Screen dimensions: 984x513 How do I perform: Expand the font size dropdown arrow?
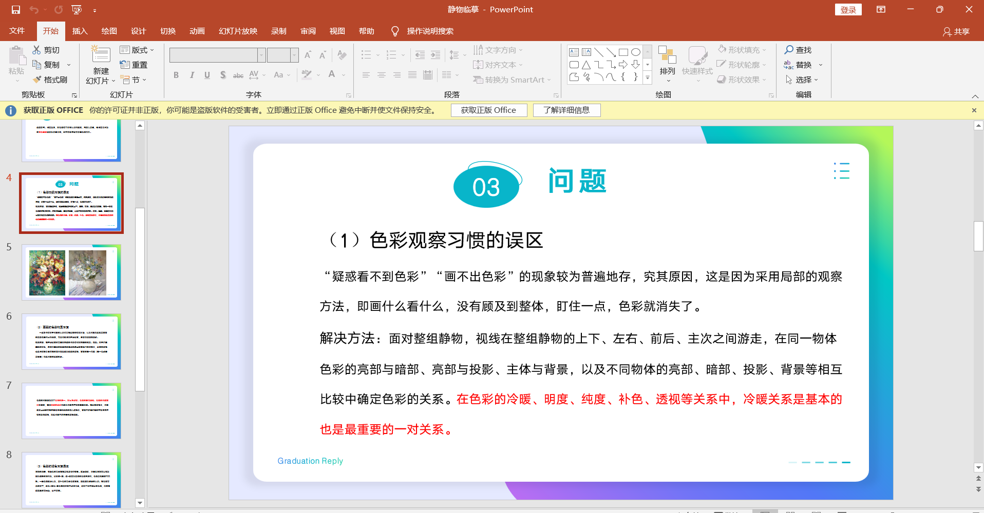294,55
